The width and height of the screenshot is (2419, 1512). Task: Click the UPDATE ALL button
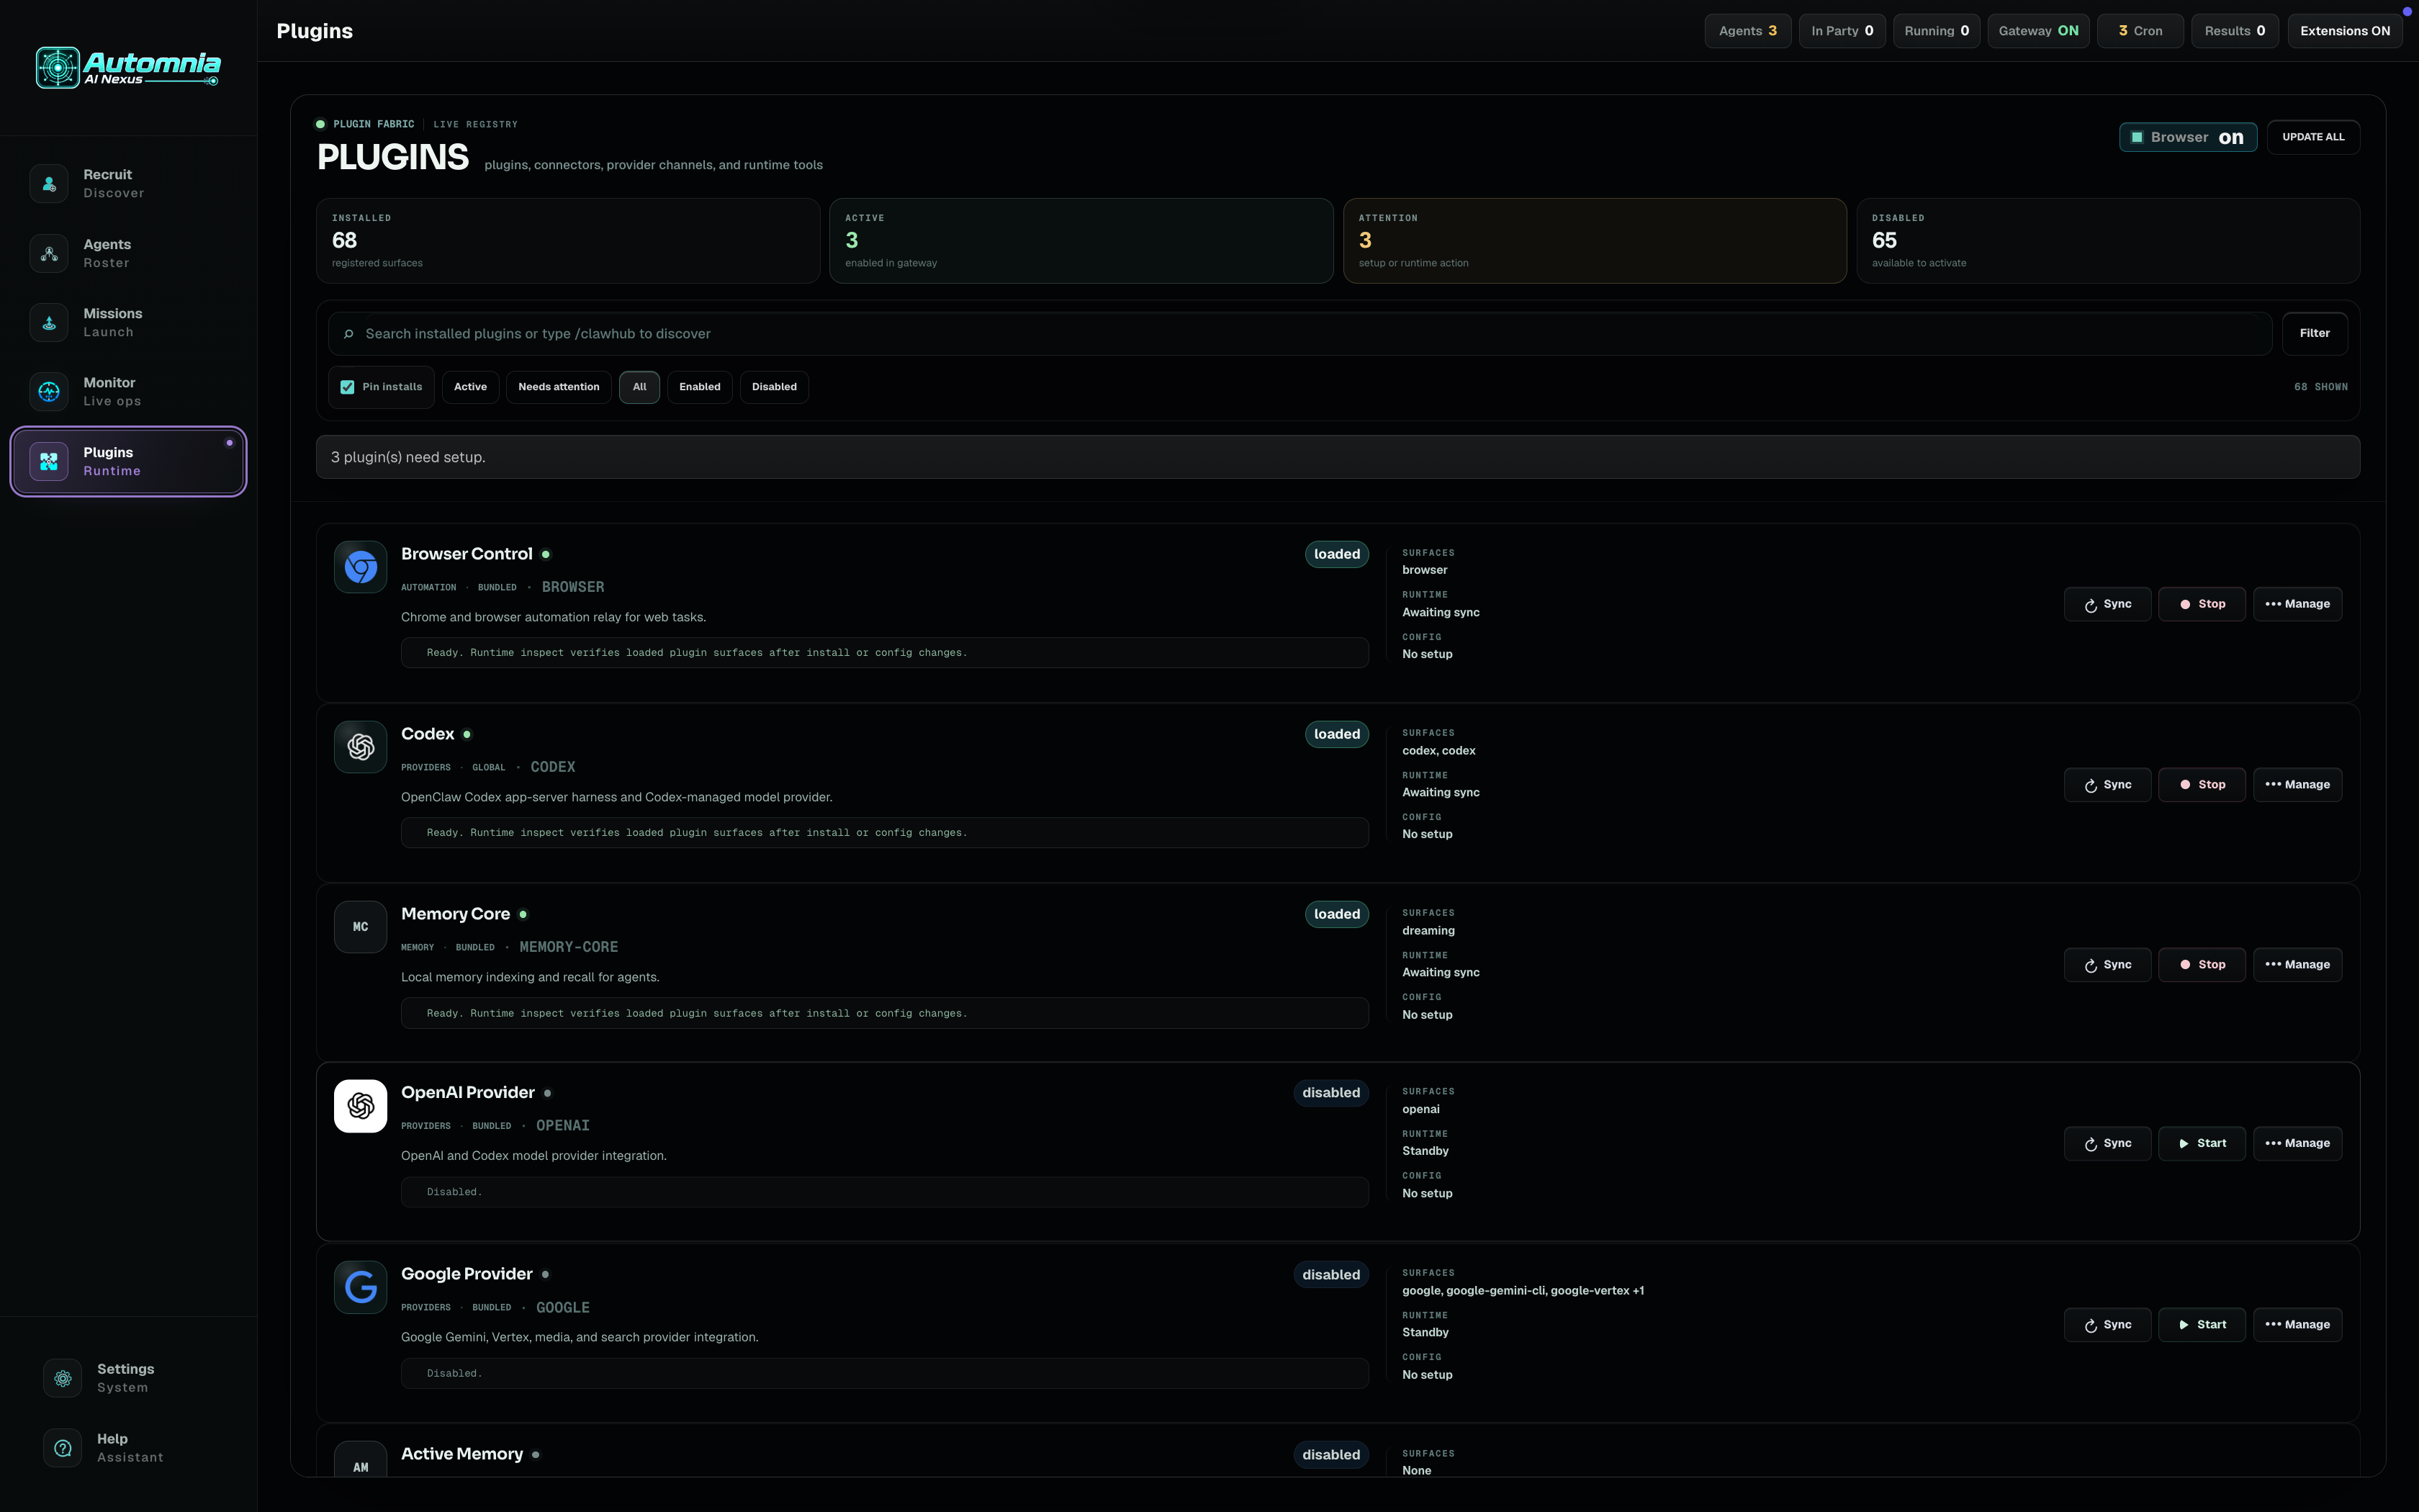[2313, 137]
